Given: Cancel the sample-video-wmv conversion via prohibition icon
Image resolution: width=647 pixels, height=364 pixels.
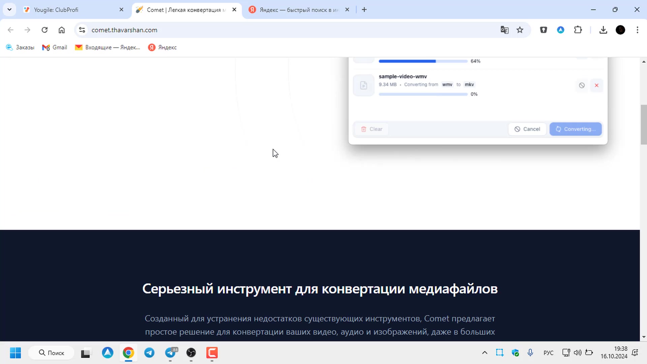Looking at the screenshot, I should pyautogui.click(x=582, y=85).
